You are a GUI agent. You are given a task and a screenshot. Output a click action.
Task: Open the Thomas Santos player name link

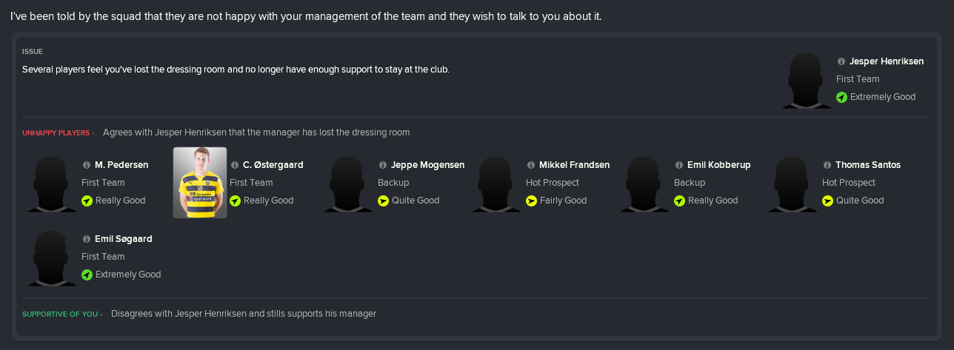pyautogui.click(x=868, y=165)
